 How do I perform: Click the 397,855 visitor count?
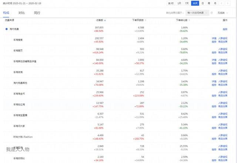pyautogui.click(x=99, y=28)
